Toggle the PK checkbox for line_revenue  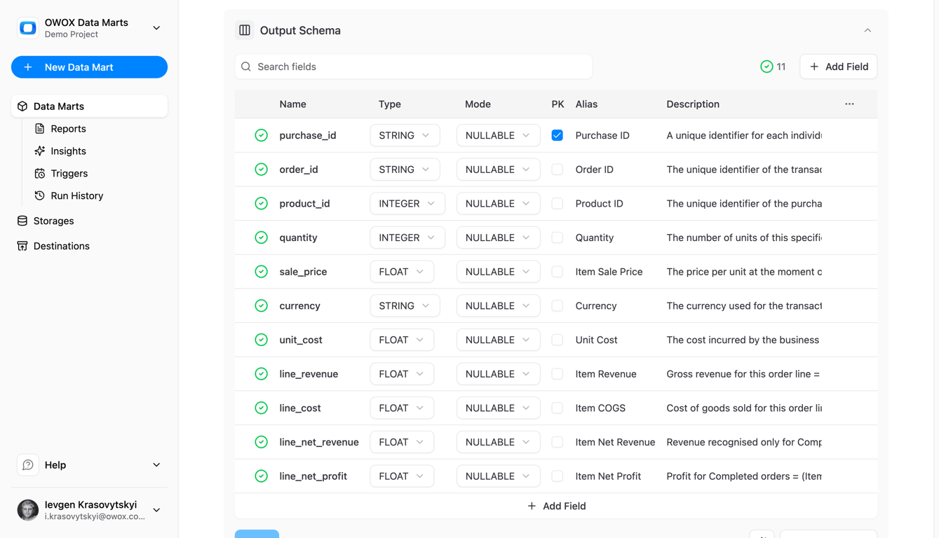click(x=558, y=374)
